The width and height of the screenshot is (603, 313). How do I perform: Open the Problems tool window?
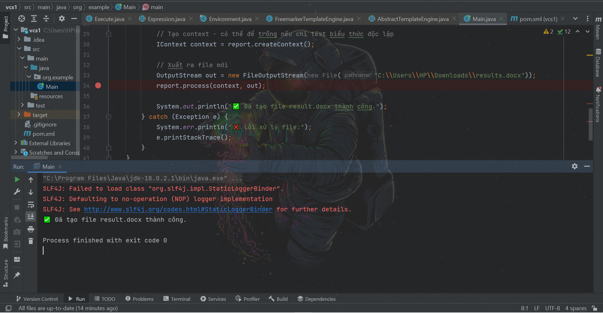tap(139, 299)
